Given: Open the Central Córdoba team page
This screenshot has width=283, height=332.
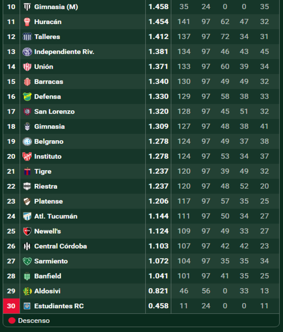Looking at the screenshot, I should (60, 246).
